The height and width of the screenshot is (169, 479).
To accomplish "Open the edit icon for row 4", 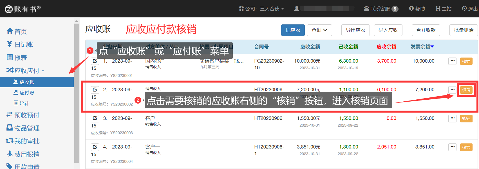I will (95, 147).
